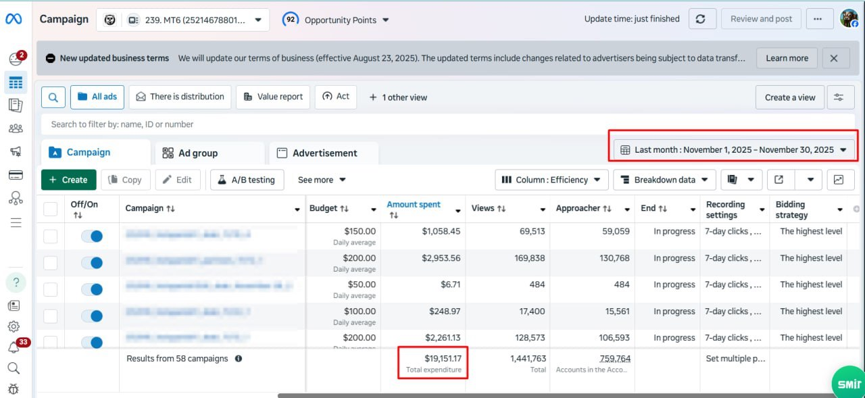Switch to the Advertisement tab
This screenshot has width=865, height=398.
(324, 153)
